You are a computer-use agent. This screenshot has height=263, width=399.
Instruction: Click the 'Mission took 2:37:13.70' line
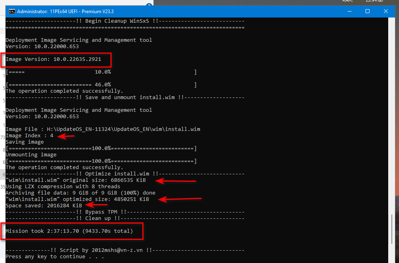coord(69,231)
